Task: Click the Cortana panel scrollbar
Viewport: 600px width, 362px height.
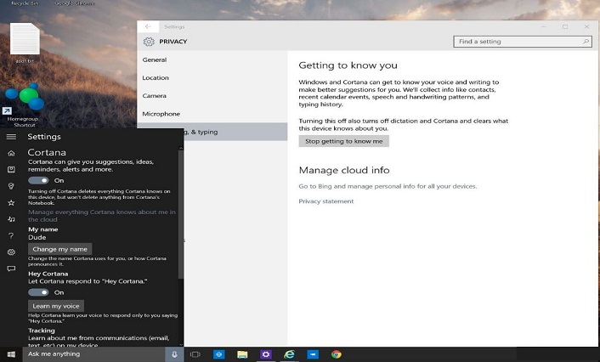Action: pyautogui.click(x=181, y=214)
